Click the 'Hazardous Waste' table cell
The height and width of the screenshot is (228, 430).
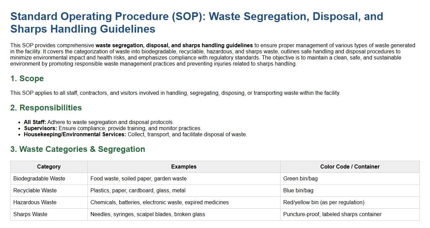pos(35,202)
